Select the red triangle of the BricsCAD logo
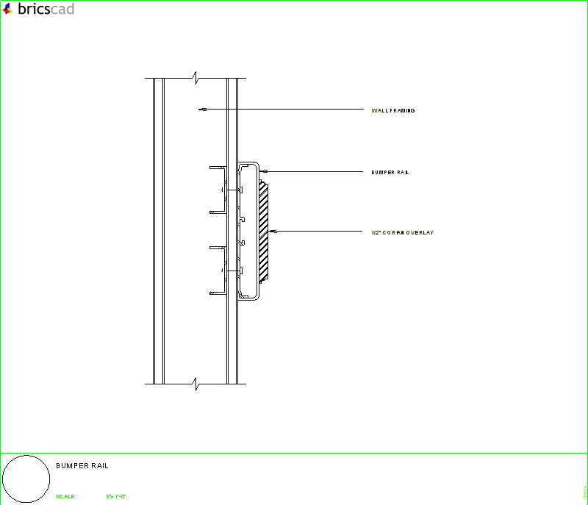The image size is (588, 505). pyautogui.click(x=7, y=9)
